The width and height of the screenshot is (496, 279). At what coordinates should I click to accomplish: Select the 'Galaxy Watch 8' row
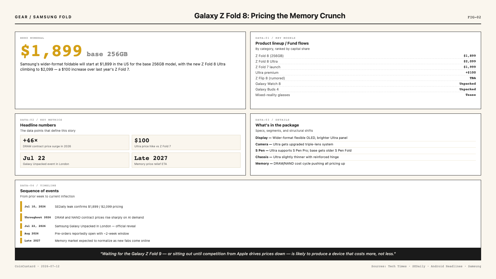[x=365, y=84]
